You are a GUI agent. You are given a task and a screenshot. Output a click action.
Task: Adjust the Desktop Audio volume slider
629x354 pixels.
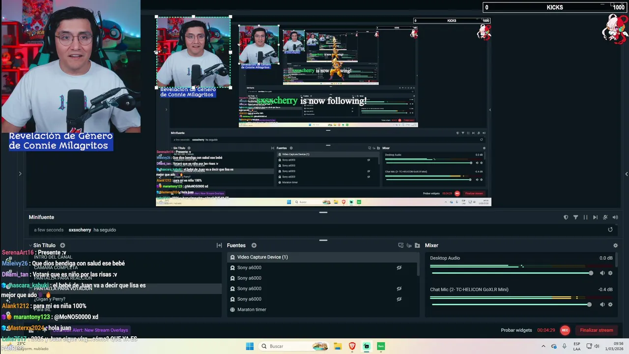click(512, 273)
